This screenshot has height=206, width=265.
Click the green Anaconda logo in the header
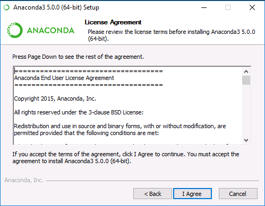(40, 30)
